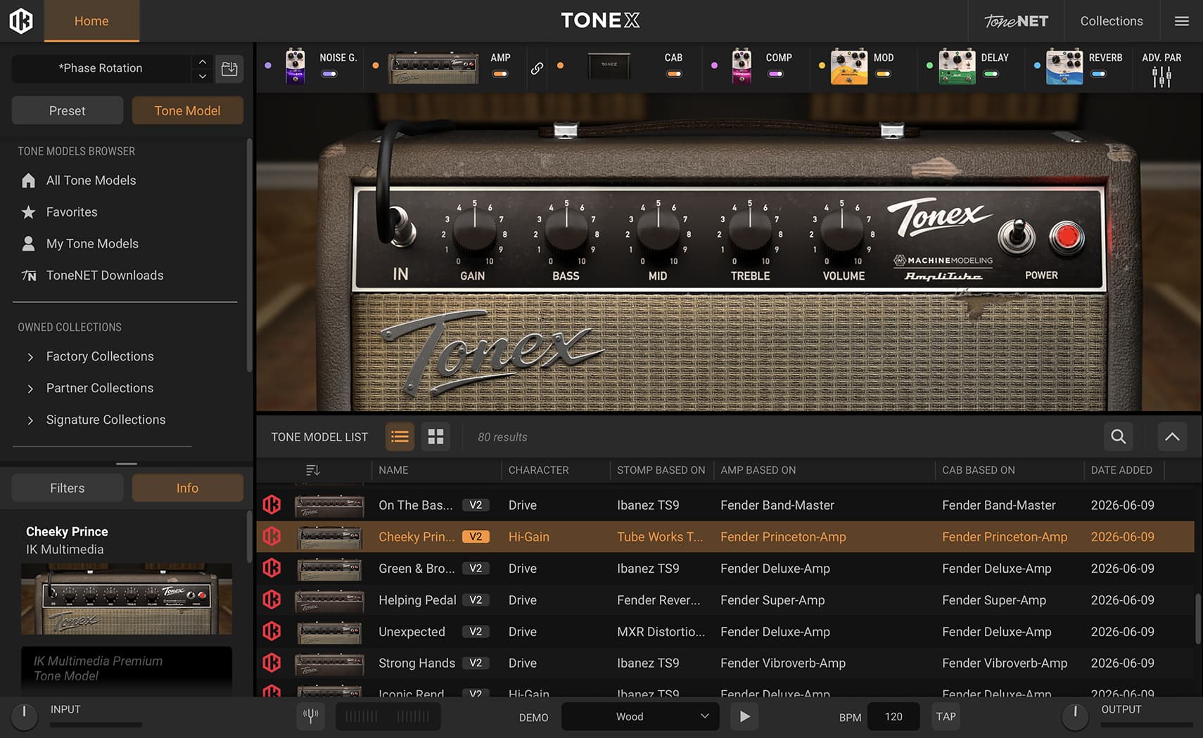Click the Cheeky Prince amp thumbnail in Info
The height and width of the screenshot is (738, 1203).
pyautogui.click(x=127, y=599)
